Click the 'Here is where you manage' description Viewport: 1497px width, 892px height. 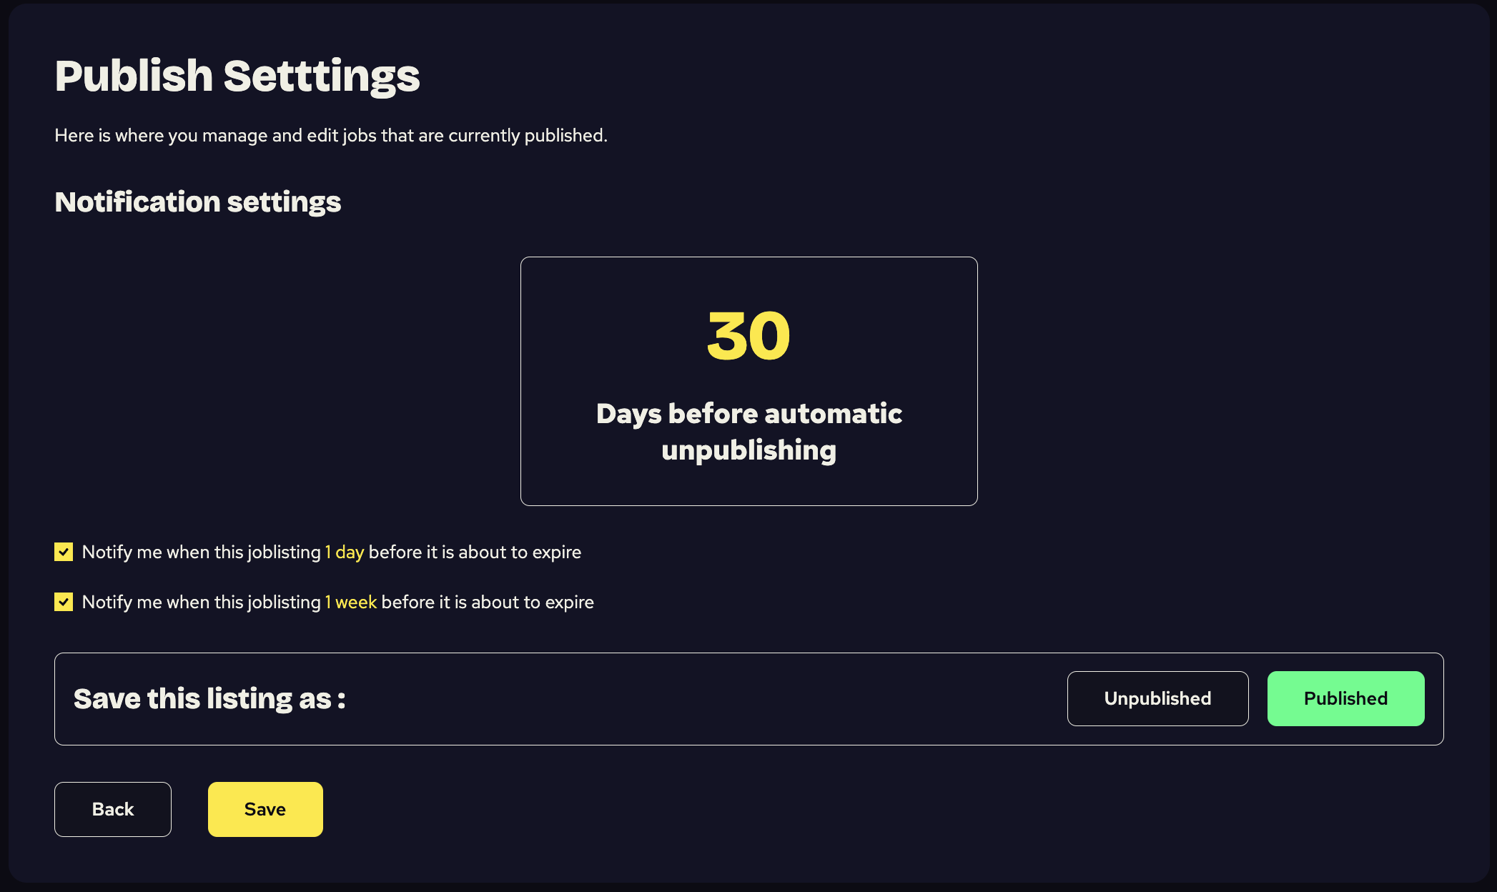coord(331,136)
